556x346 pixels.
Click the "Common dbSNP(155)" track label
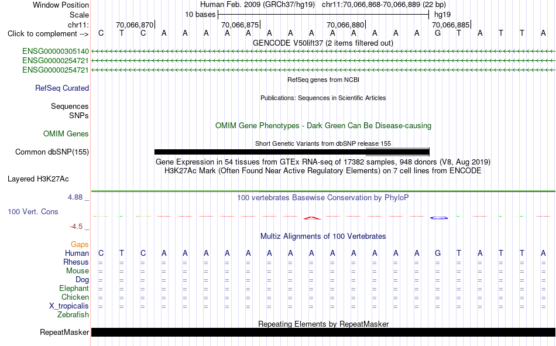(52, 152)
